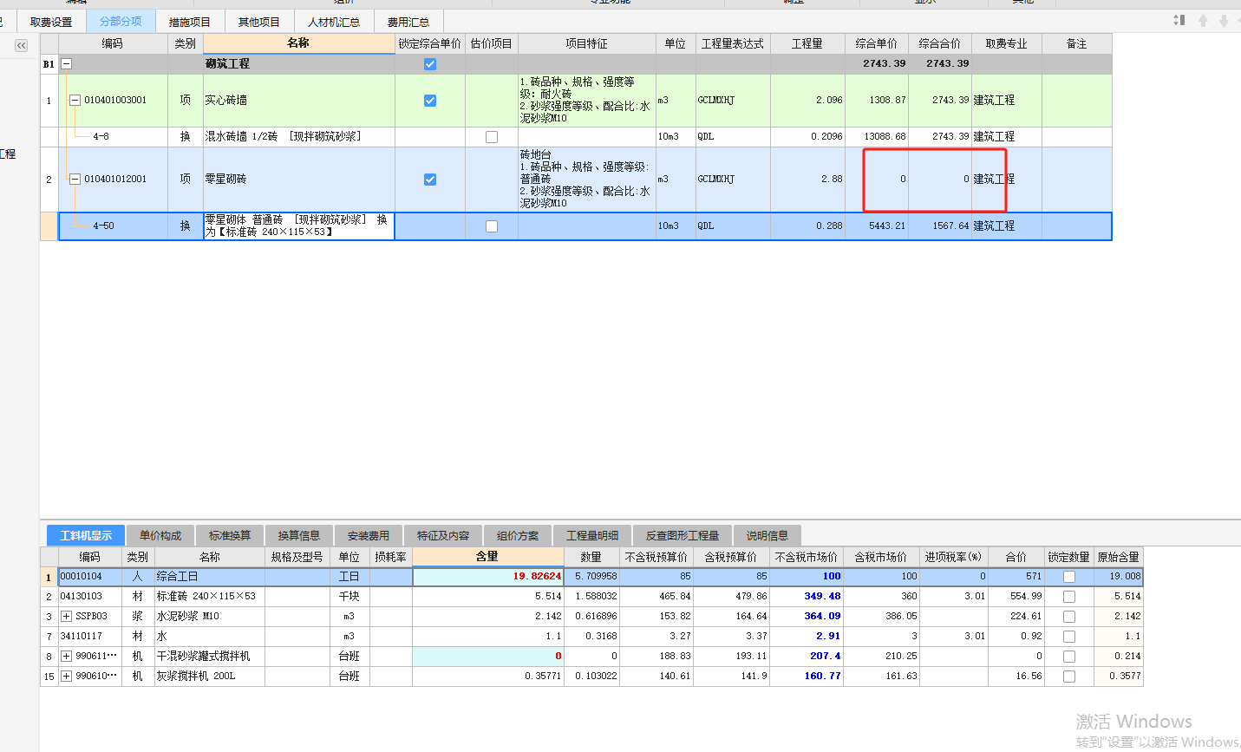Screen dimensions: 1241x752
Task: Toggle 锁定数量 checkbox for 综合工日 row
Action: (x=1069, y=577)
